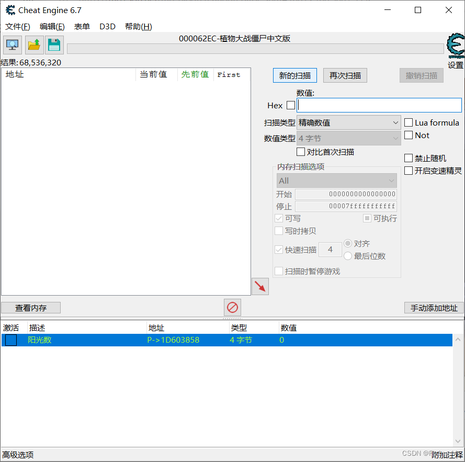Focus the 数值 input field
Screen dimensions: 465x462
pyautogui.click(x=379, y=105)
